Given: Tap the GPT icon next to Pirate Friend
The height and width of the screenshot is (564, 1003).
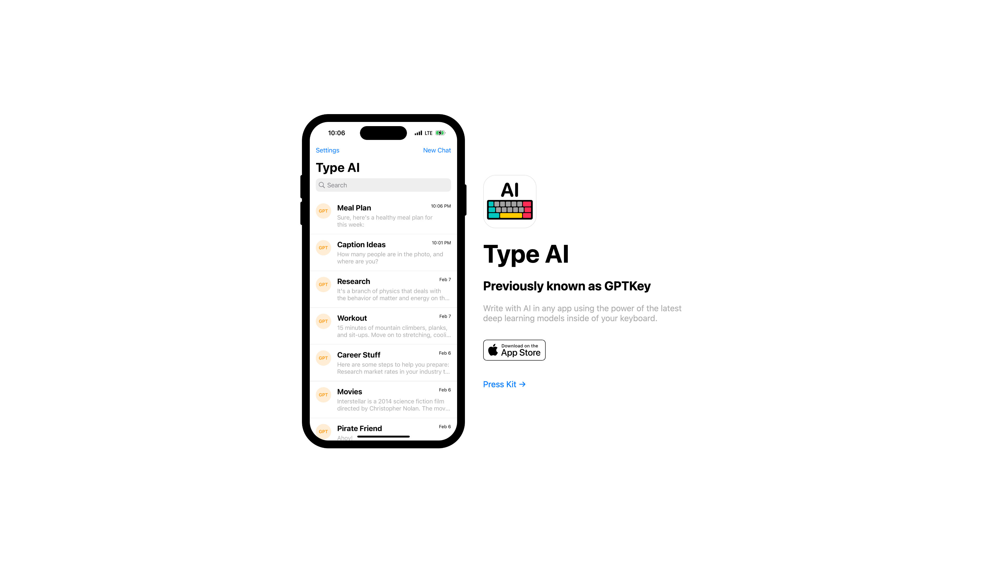Looking at the screenshot, I should (323, 432).
